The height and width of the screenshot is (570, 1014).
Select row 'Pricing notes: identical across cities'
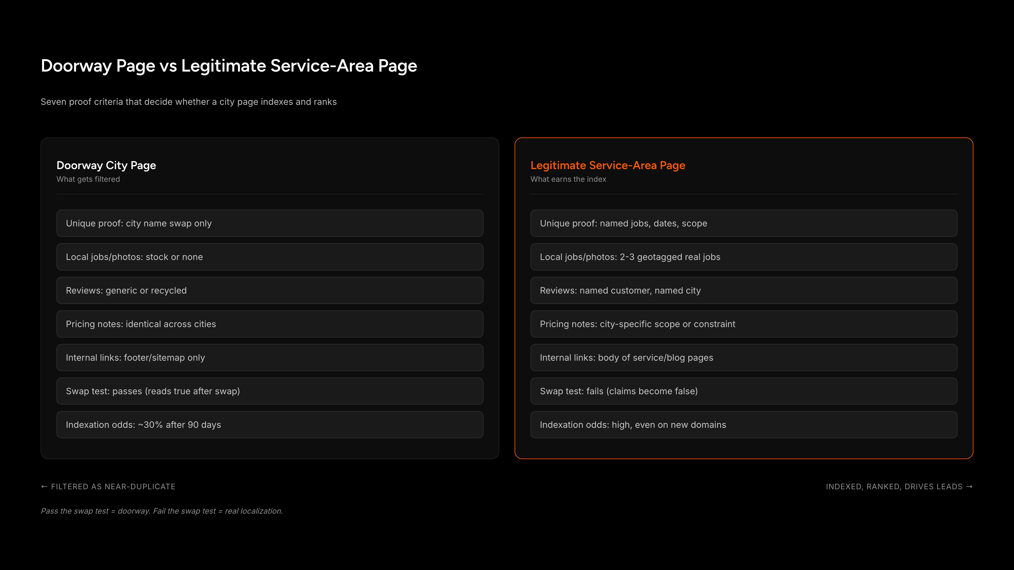pyautogui.click(x=270, y=324)
